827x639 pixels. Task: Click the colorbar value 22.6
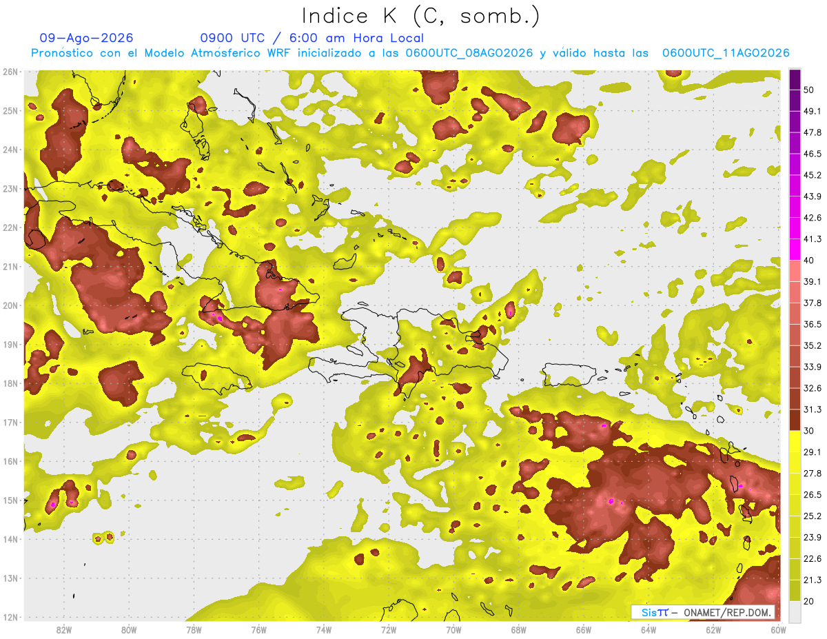812,559
